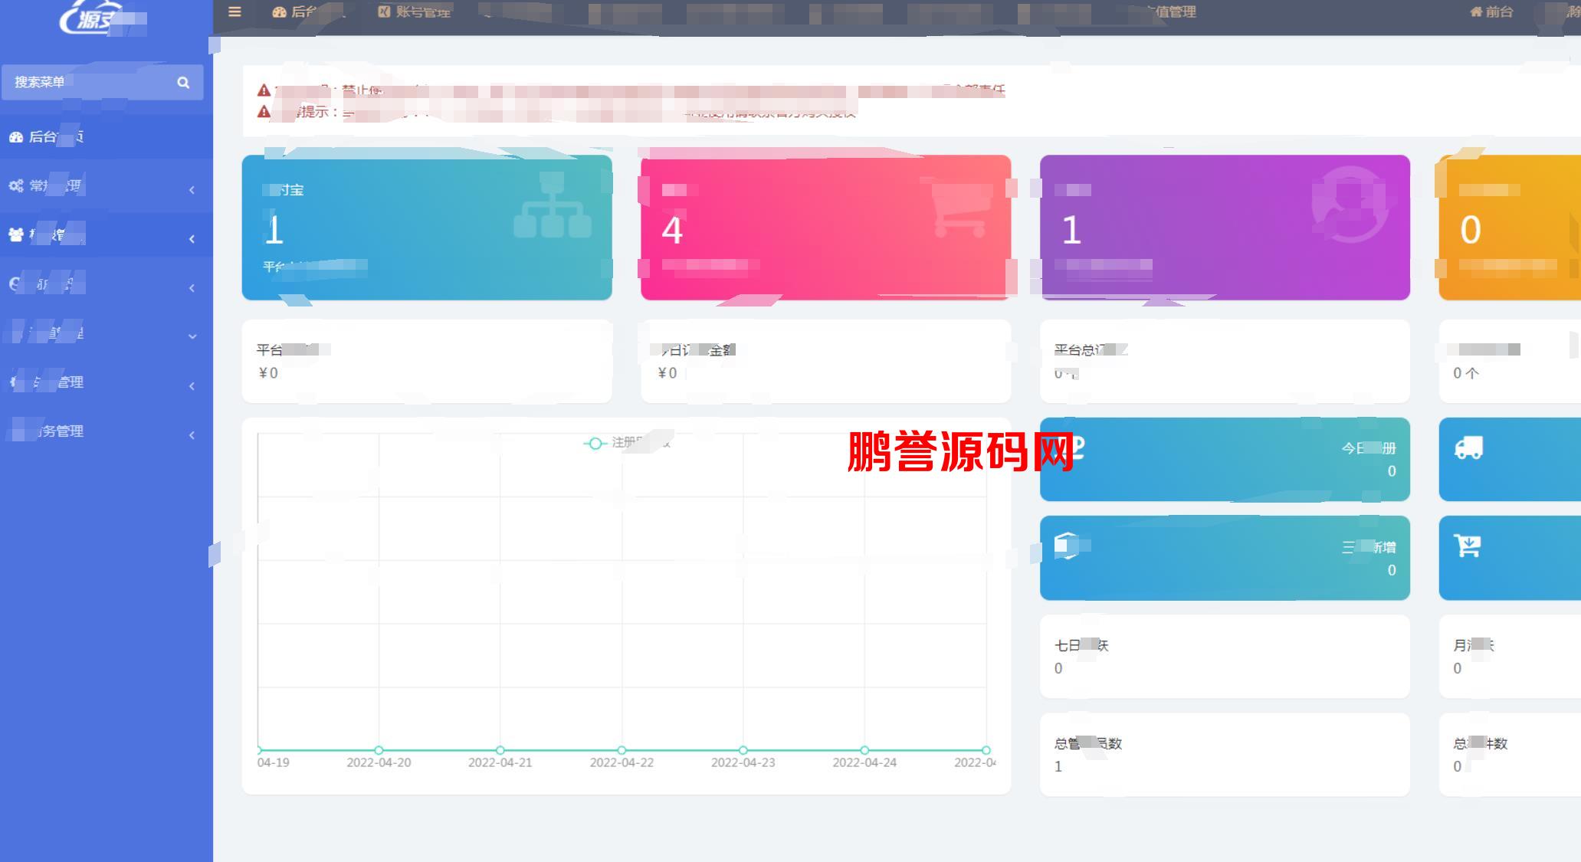1581x862 pixels.
Task: Expand the 常规管理 sidebar menu
Action: click(x=103, y=185)
